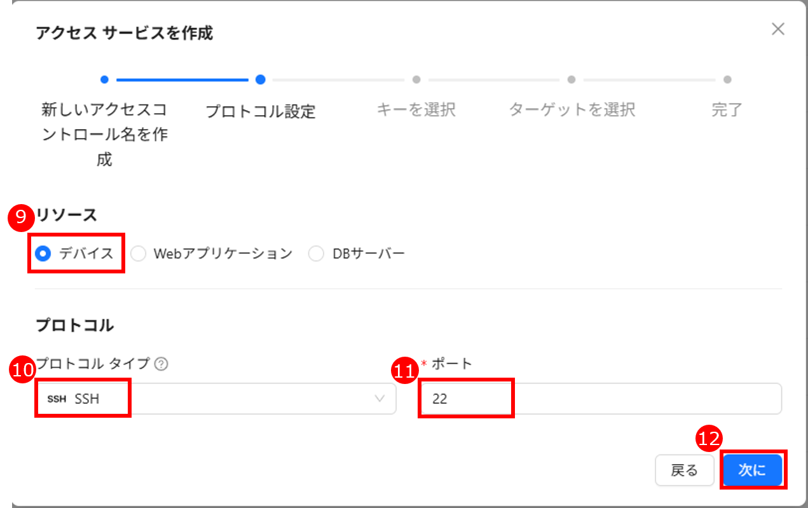Jump to the キーを選択 step

tap(416, 110)
